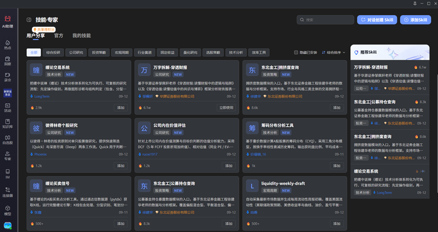Add the 公司内在价值评估 skill
Screen dimensions: 438x232
229,166
